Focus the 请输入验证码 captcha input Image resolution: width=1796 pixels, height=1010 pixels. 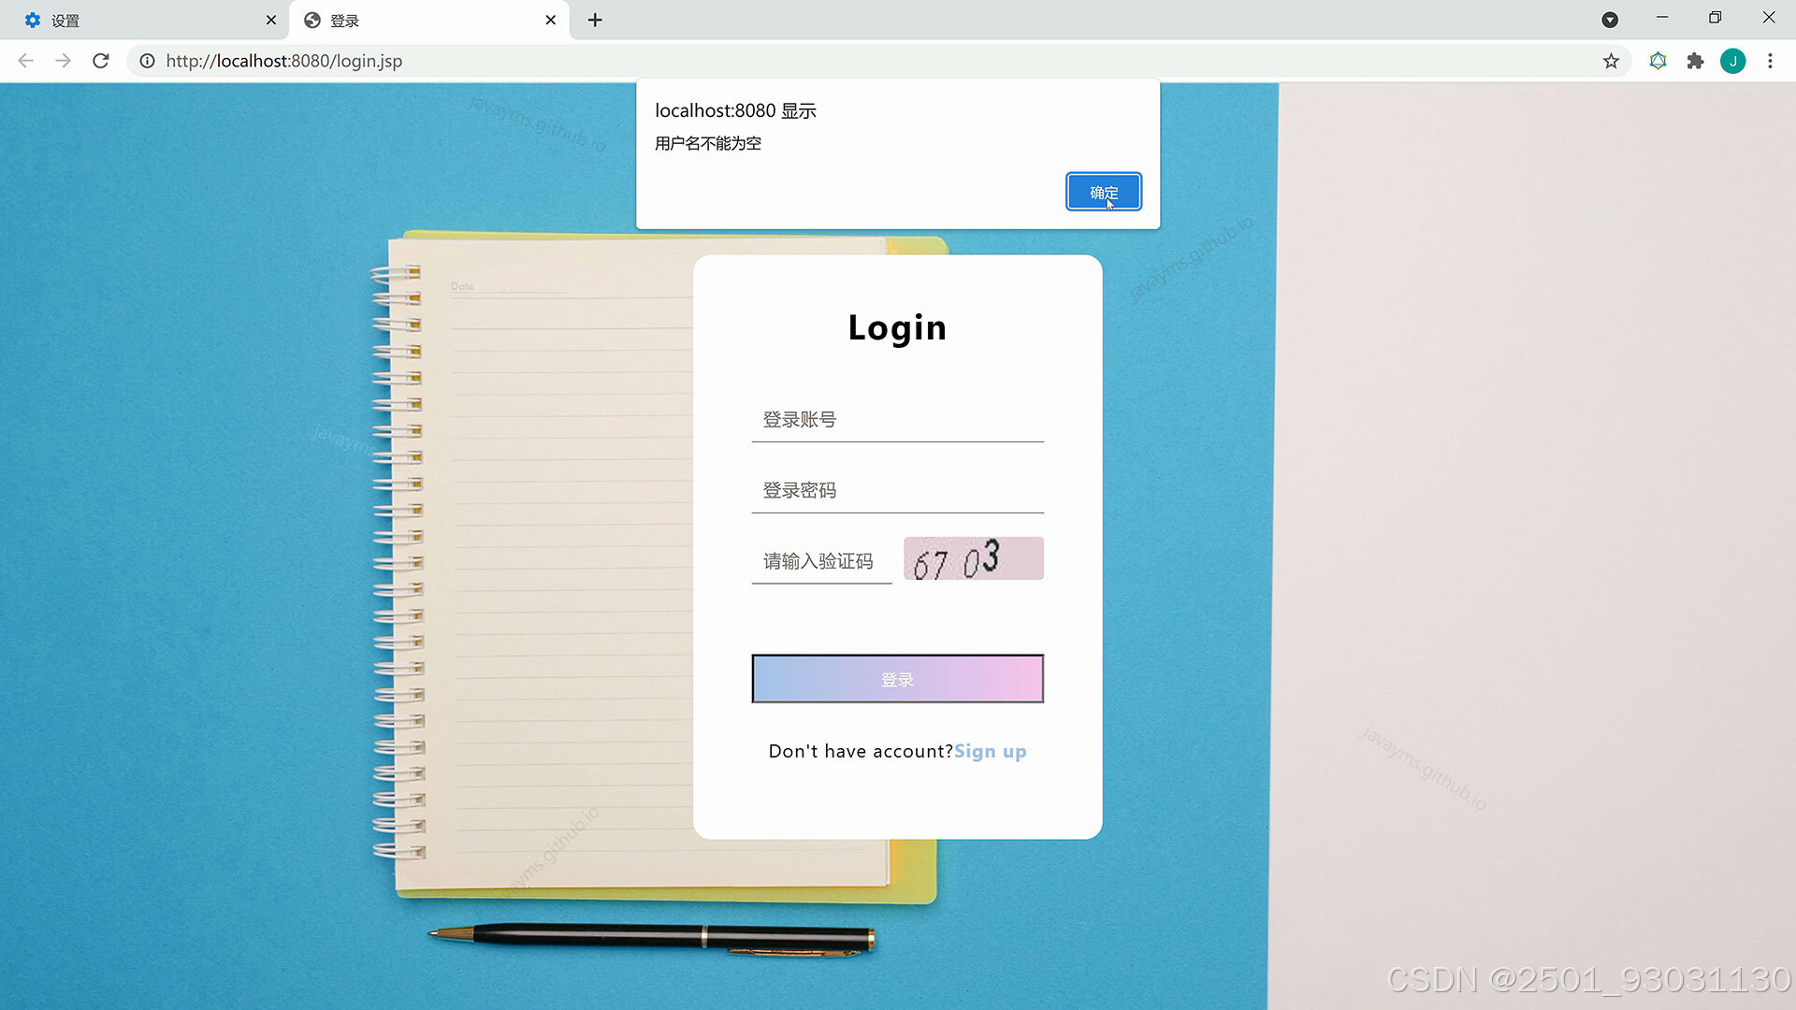tap(821, 561)
